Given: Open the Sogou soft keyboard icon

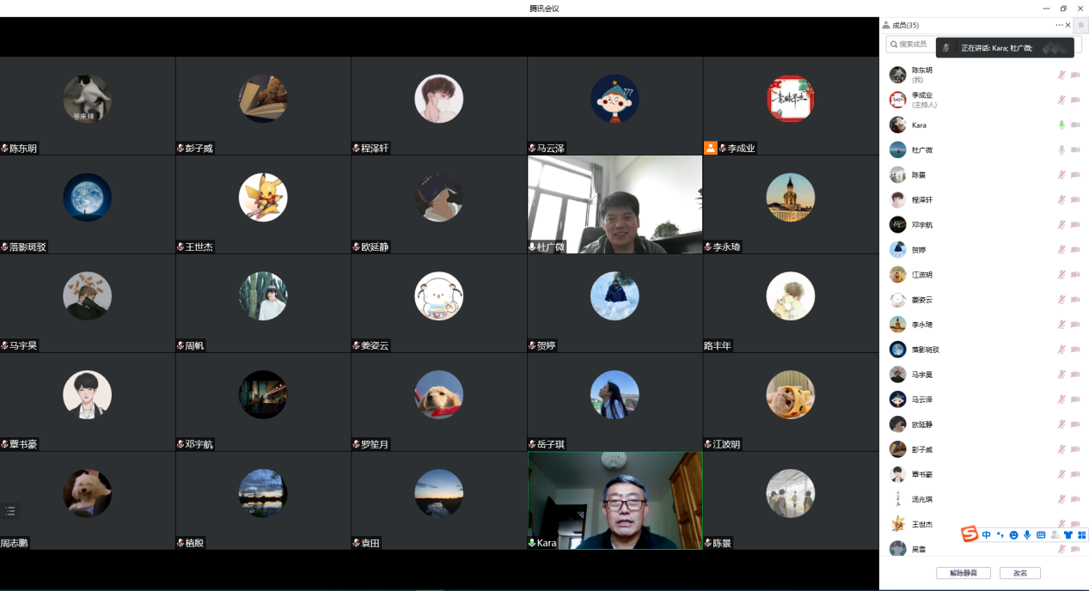Looking at the screenshot, I should pos(1041,535).
